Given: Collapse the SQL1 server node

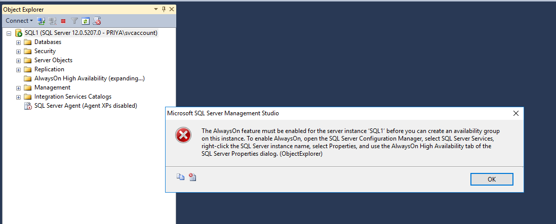Looking at the screenshot, I should [9, 33].
